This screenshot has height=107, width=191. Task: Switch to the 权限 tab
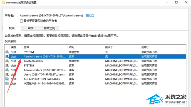click(12, 28)
